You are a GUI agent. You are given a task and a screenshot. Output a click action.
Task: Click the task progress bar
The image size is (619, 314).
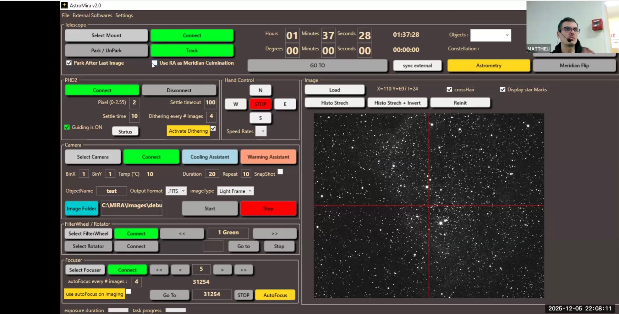[x=176, y=310]
